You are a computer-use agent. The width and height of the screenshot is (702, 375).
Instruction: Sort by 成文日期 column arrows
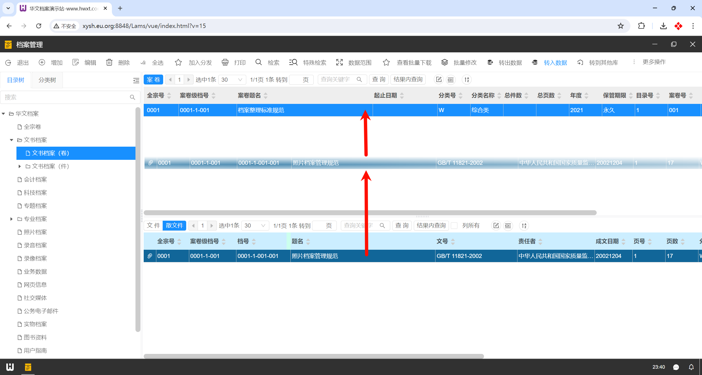point(623,242)
